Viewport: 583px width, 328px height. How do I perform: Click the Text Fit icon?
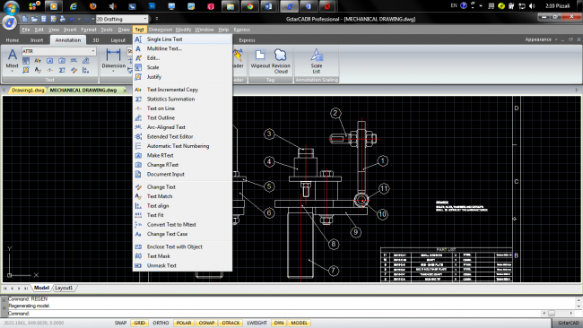[x=138, y=215]
